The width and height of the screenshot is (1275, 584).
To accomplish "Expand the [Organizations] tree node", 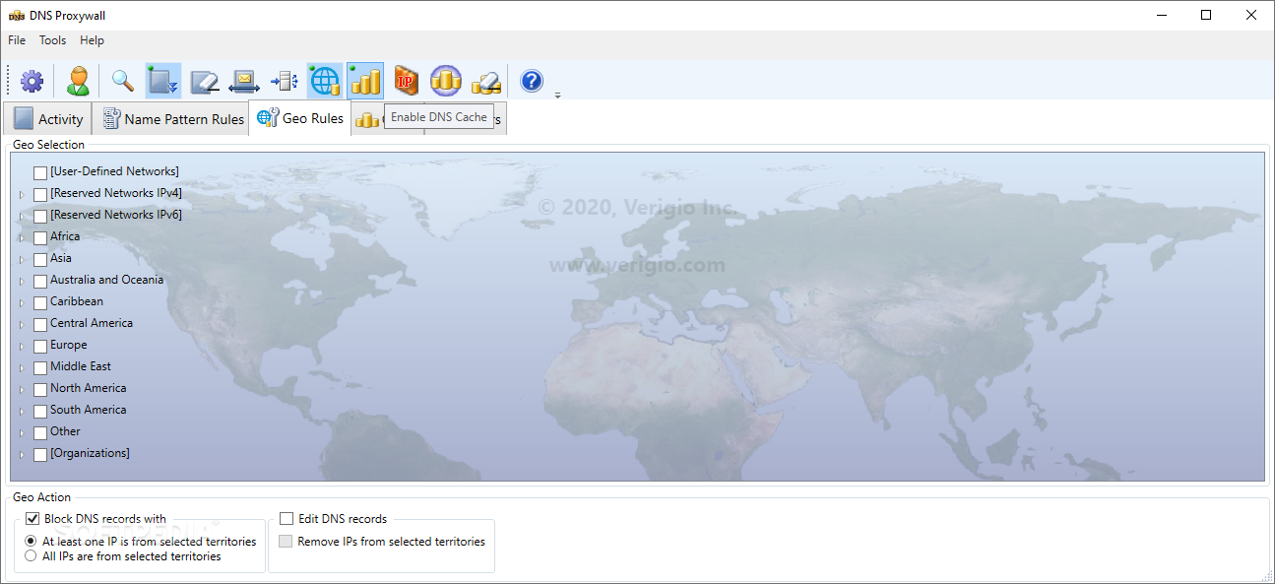I will 22,454.
